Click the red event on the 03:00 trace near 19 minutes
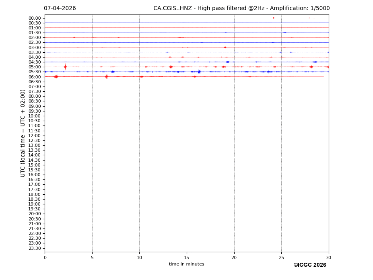This screenshot has width=373, height=280. [x=225, y=47]
